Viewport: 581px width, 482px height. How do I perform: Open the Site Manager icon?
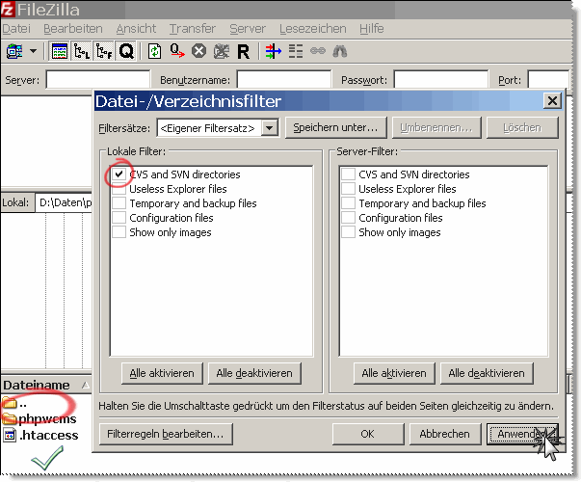(14, 51)
